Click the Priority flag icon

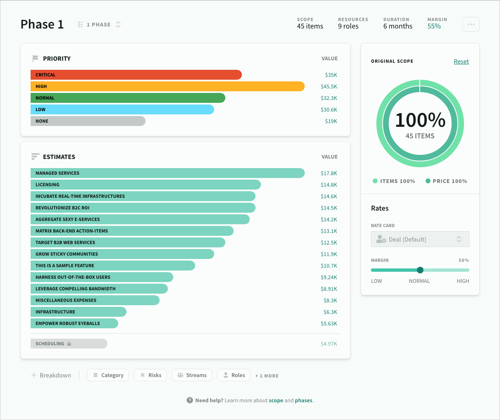tap(36, 59)
